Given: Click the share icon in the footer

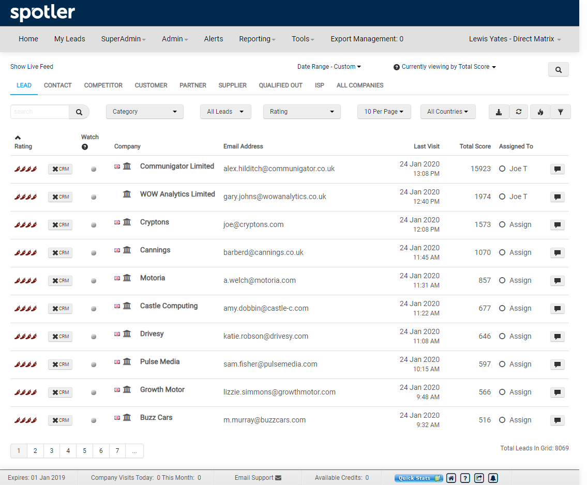Looking at the screenshot, I should point(479,478).
